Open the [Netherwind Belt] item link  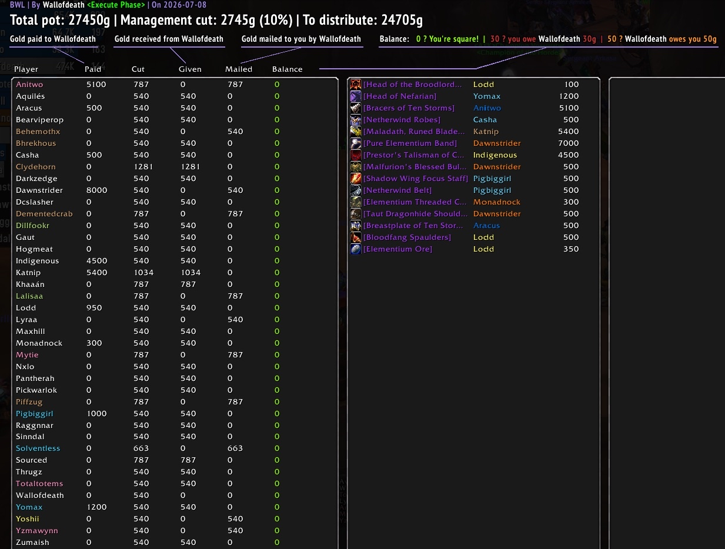tap(397, 190)
